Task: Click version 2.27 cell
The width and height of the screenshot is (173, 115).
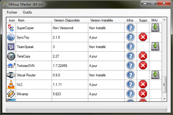Action: [x=70, y=56]
